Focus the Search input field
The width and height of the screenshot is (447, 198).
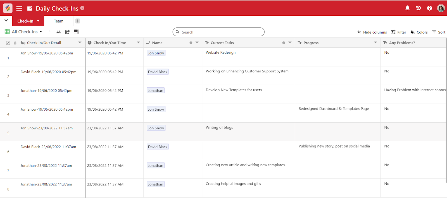pos(218,32)
